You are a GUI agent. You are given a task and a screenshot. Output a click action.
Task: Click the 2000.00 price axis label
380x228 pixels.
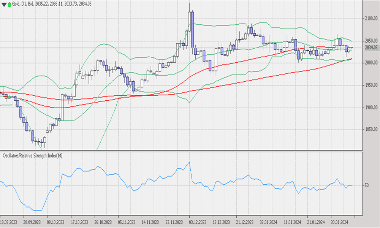(x=371, y=63)
